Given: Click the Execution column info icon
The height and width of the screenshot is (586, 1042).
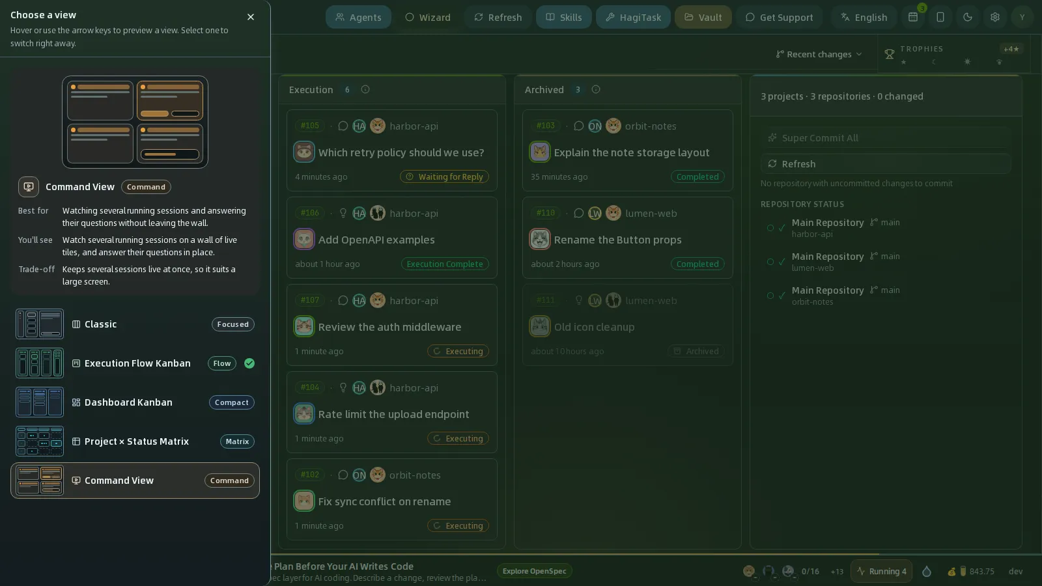Looking at the screenshot, I should click(x=365, y=89).
